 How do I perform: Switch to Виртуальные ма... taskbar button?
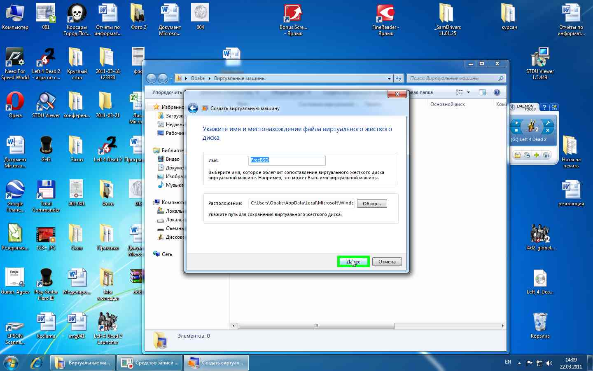[83, 363]
